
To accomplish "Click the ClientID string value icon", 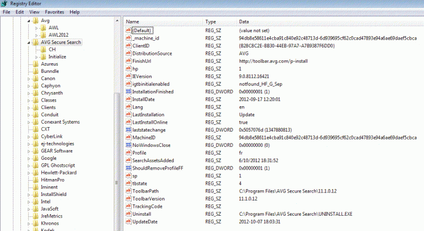I will tap(128, 46).
